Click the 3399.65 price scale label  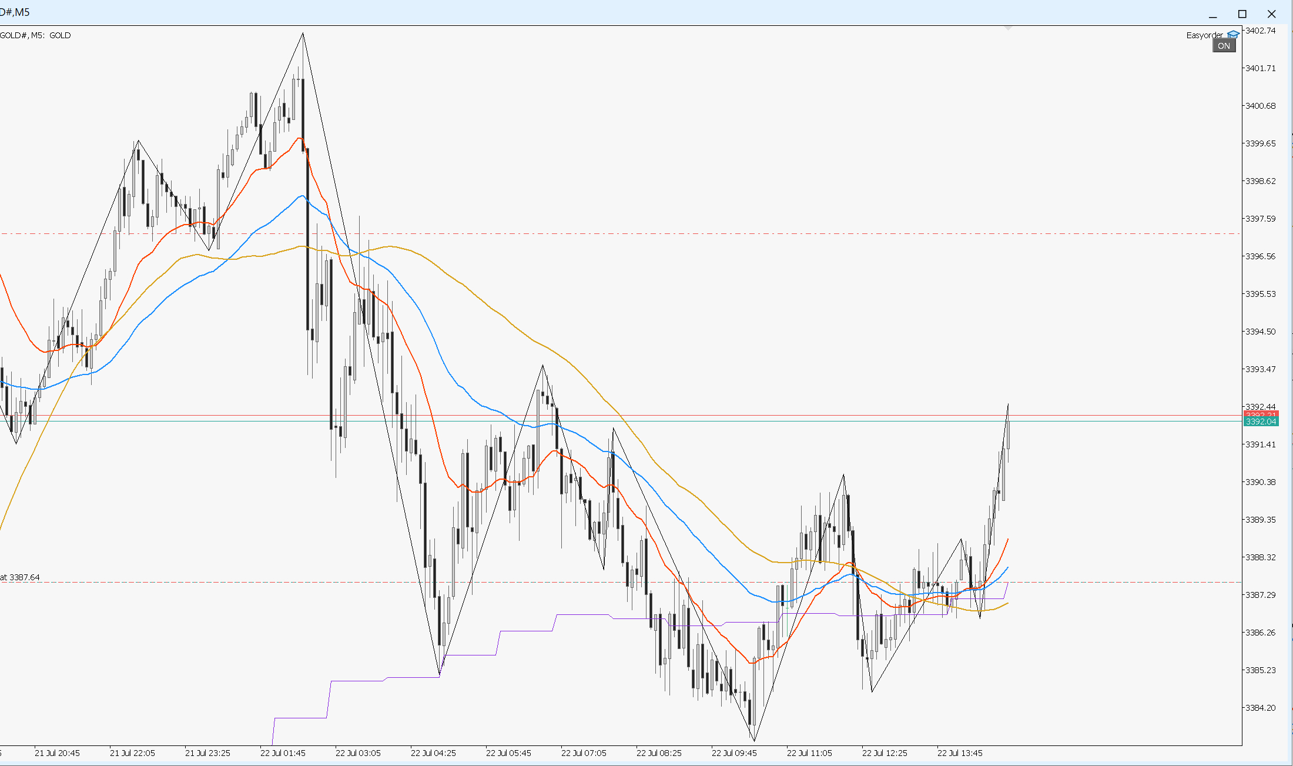[1261, 143]
